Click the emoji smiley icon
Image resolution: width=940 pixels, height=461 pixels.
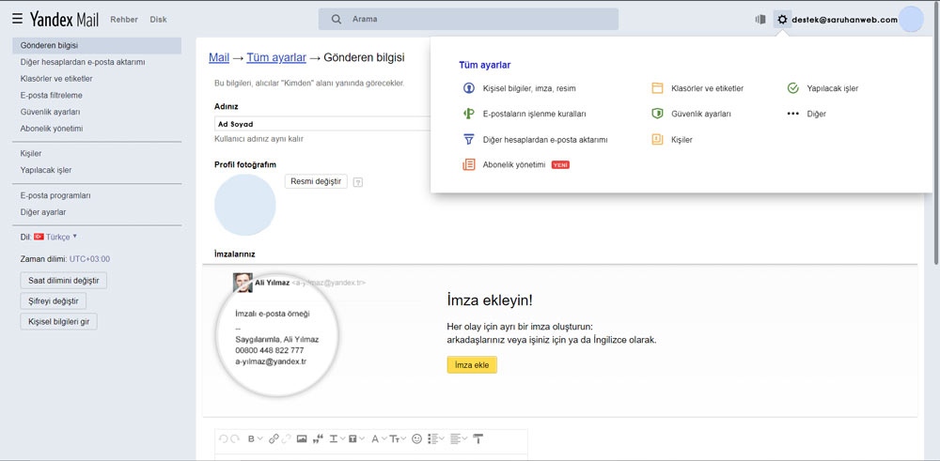[x=416, y=438]
